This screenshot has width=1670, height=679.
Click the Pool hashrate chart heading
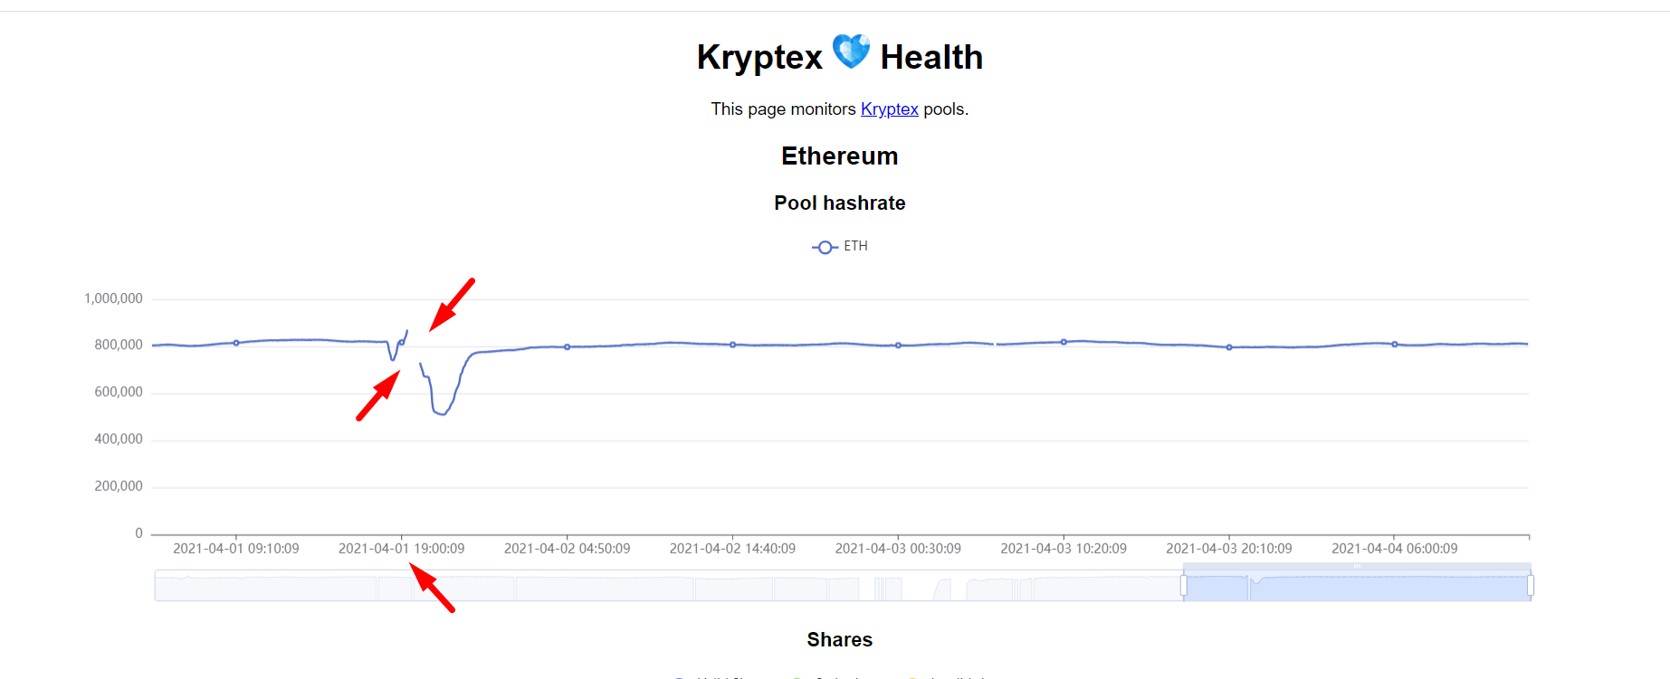pyautogui.click(x=839, y=203)
